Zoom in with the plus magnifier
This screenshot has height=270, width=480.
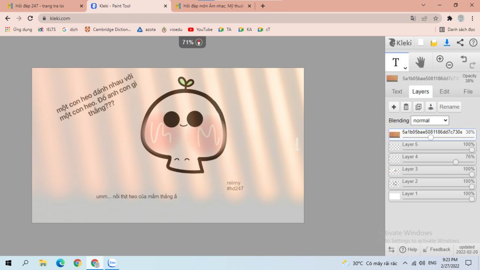click(440, 59)
